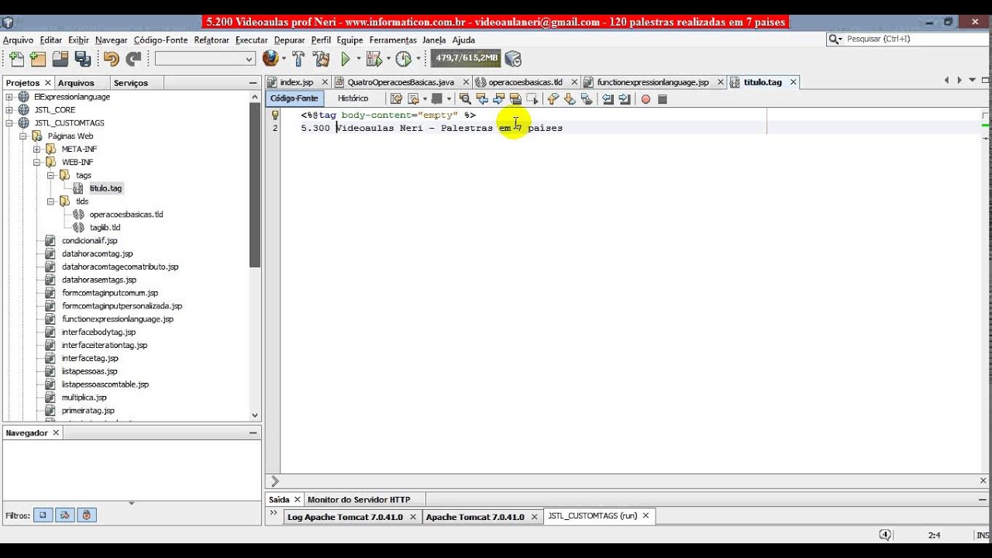Screen dimensions: 992x558
Task: Minimize the Projetos panel
Action: tap(253, 83)
